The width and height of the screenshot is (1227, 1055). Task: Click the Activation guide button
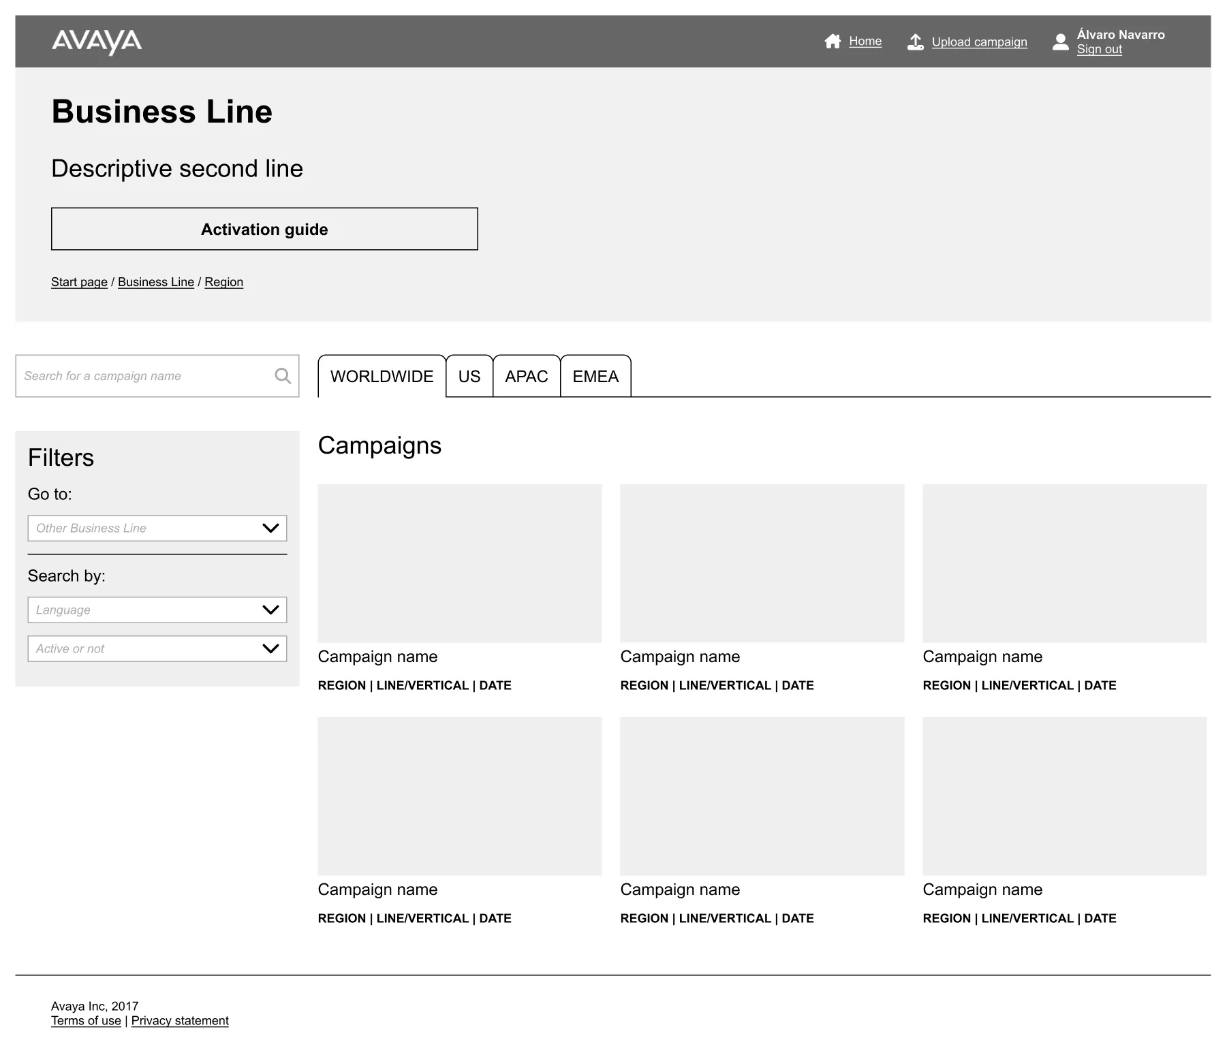(264, 229)
